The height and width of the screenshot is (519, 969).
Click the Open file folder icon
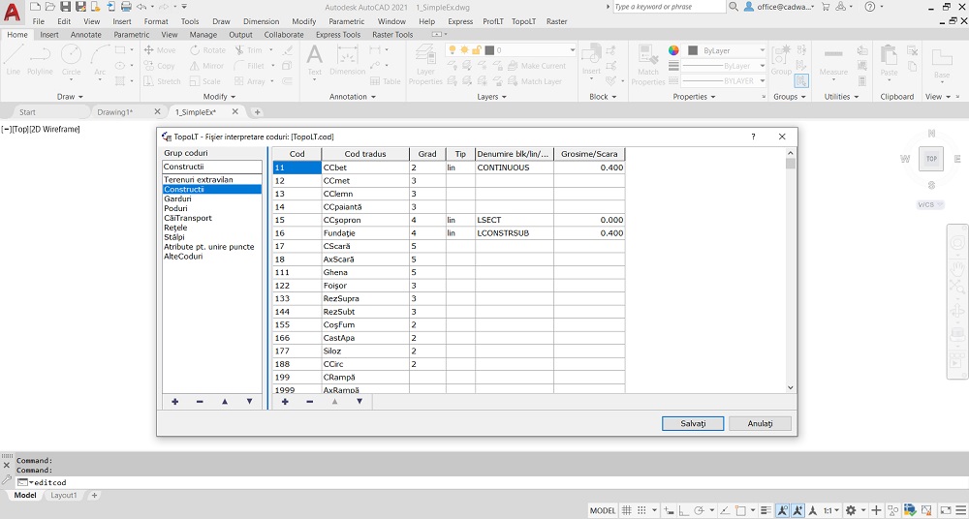(49, 6)
